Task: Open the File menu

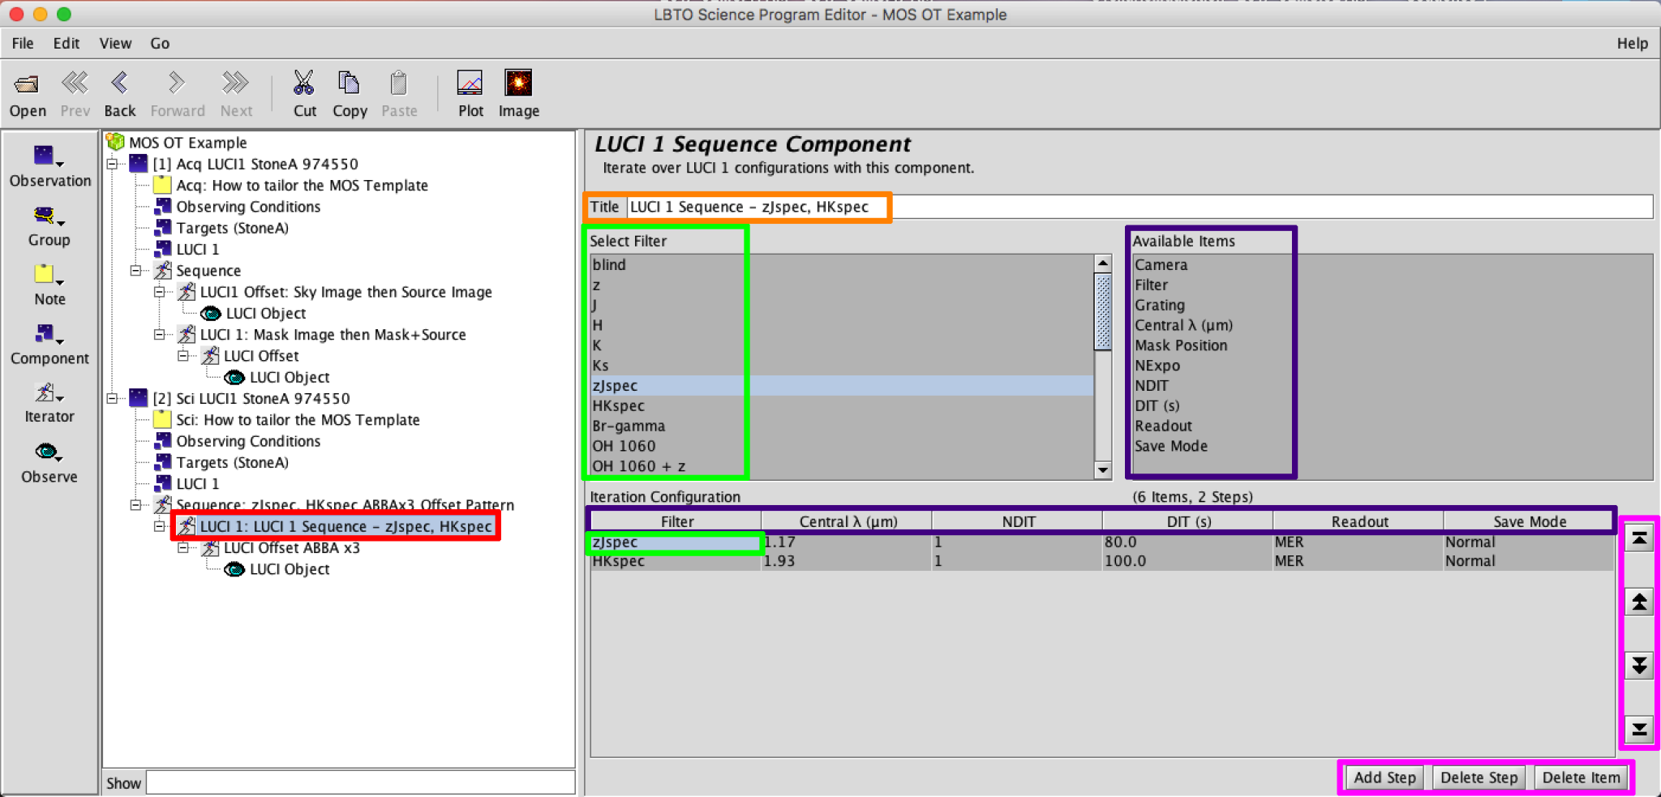Action: [x=23, y=43]
